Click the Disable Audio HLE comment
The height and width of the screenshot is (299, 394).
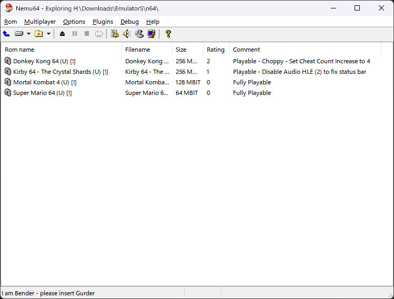click(x=299, y=72)
